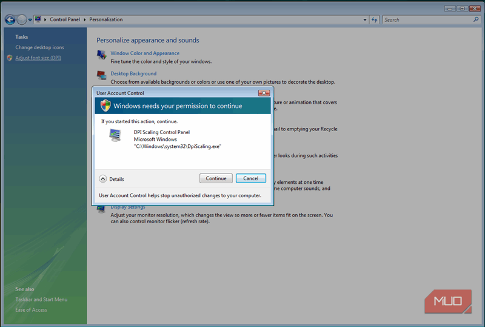
Task: Open the Change desktop icons task link
Action: pos(39,47)
